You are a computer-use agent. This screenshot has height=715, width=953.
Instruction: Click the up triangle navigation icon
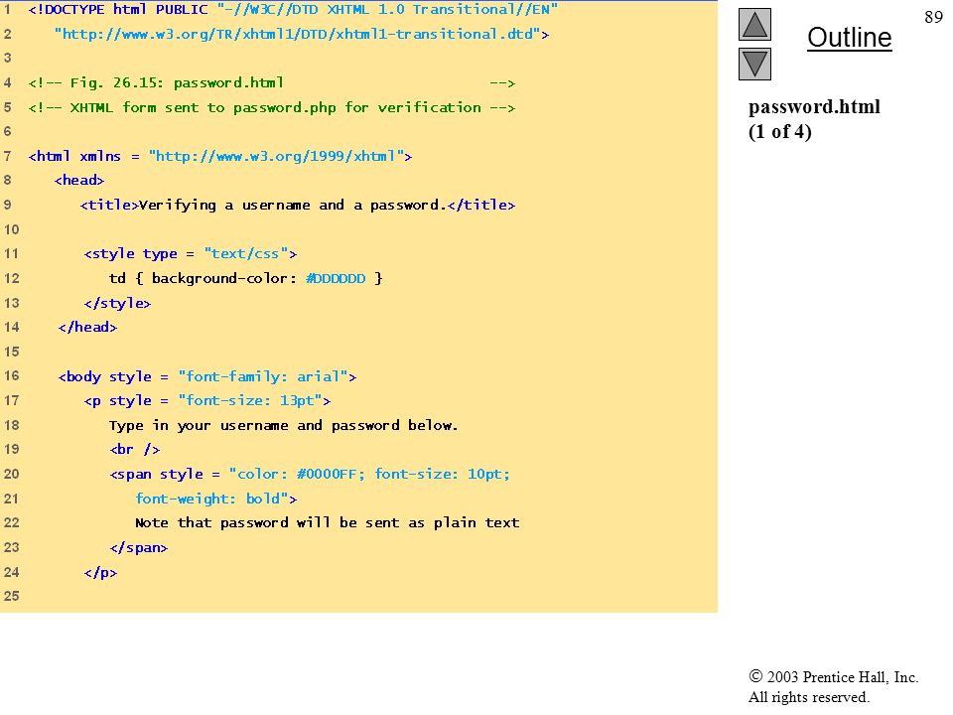click(x=754, y=24)
